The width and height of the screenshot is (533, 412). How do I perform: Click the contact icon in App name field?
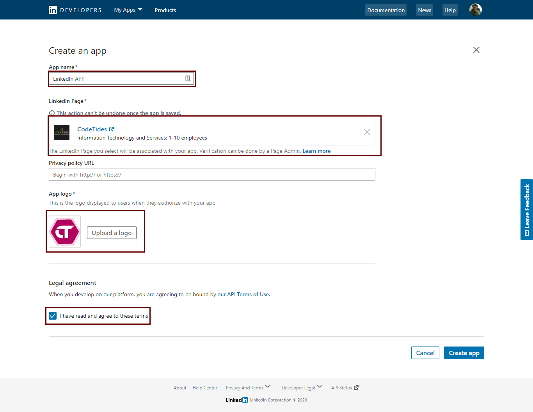pyautogui.click(x=188, y=78)
